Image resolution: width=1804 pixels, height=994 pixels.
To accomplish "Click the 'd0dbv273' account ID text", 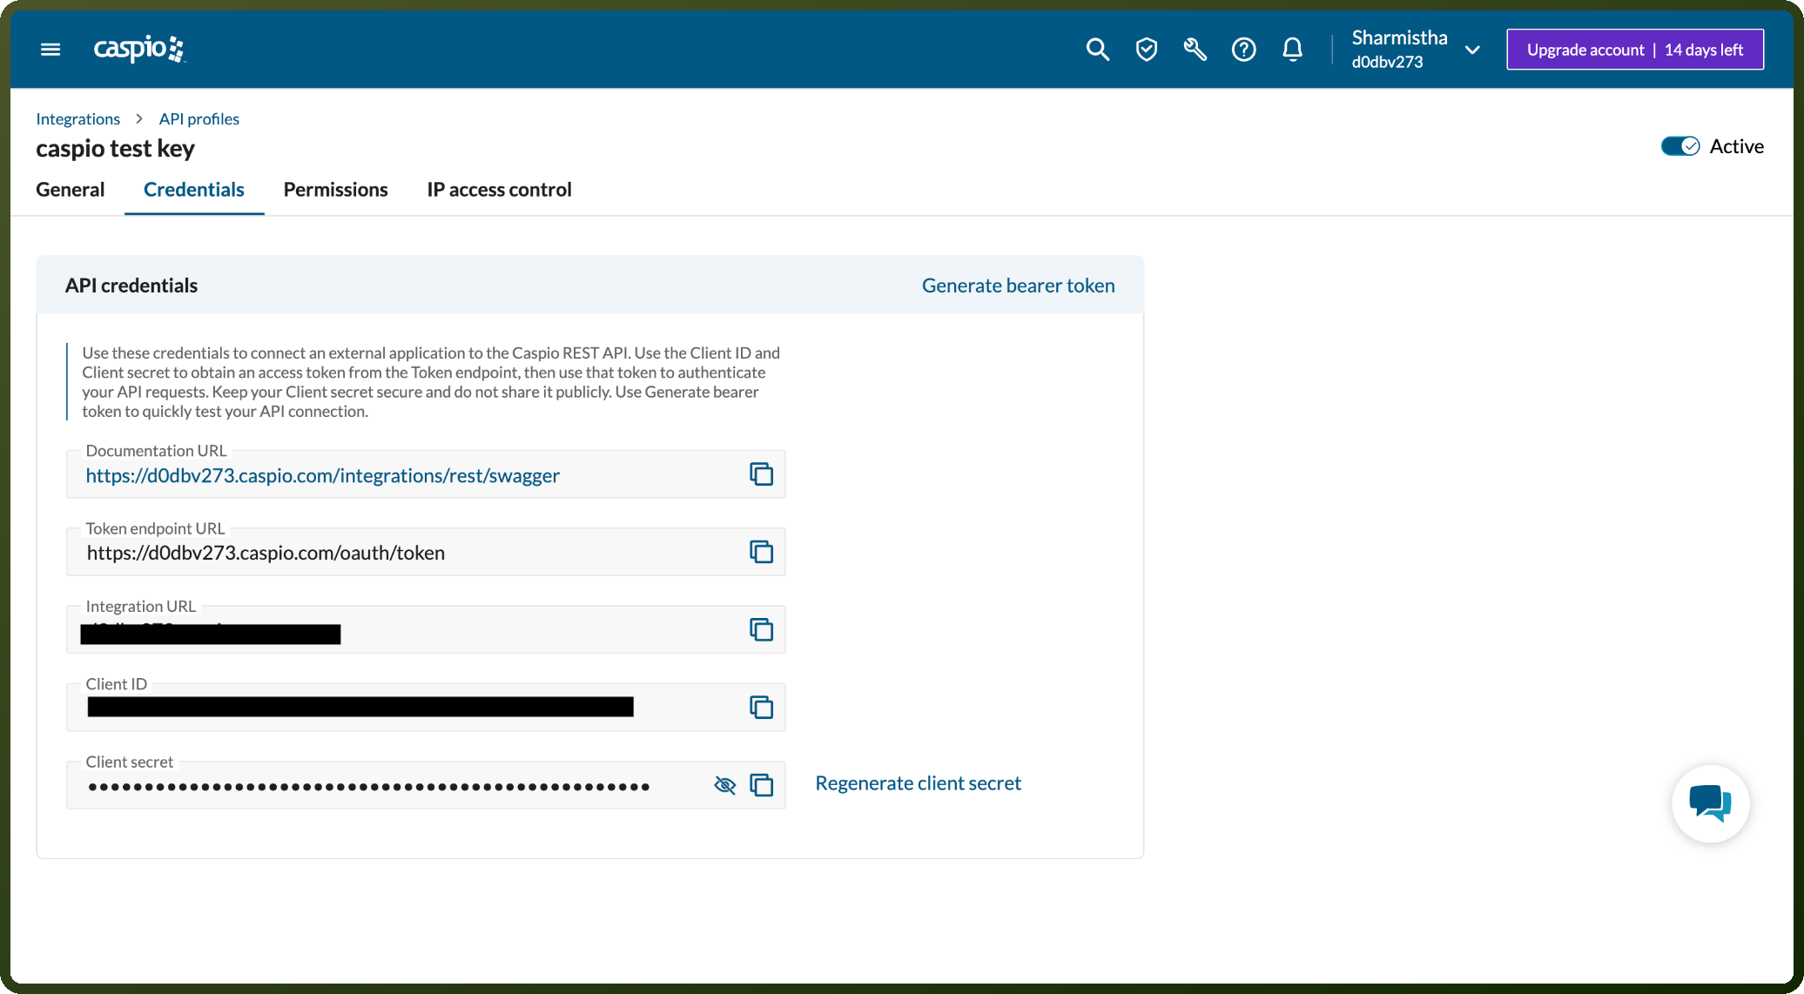I will coord(1387,62).
